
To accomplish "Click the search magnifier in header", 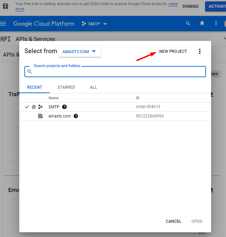I will pos(188,23).
